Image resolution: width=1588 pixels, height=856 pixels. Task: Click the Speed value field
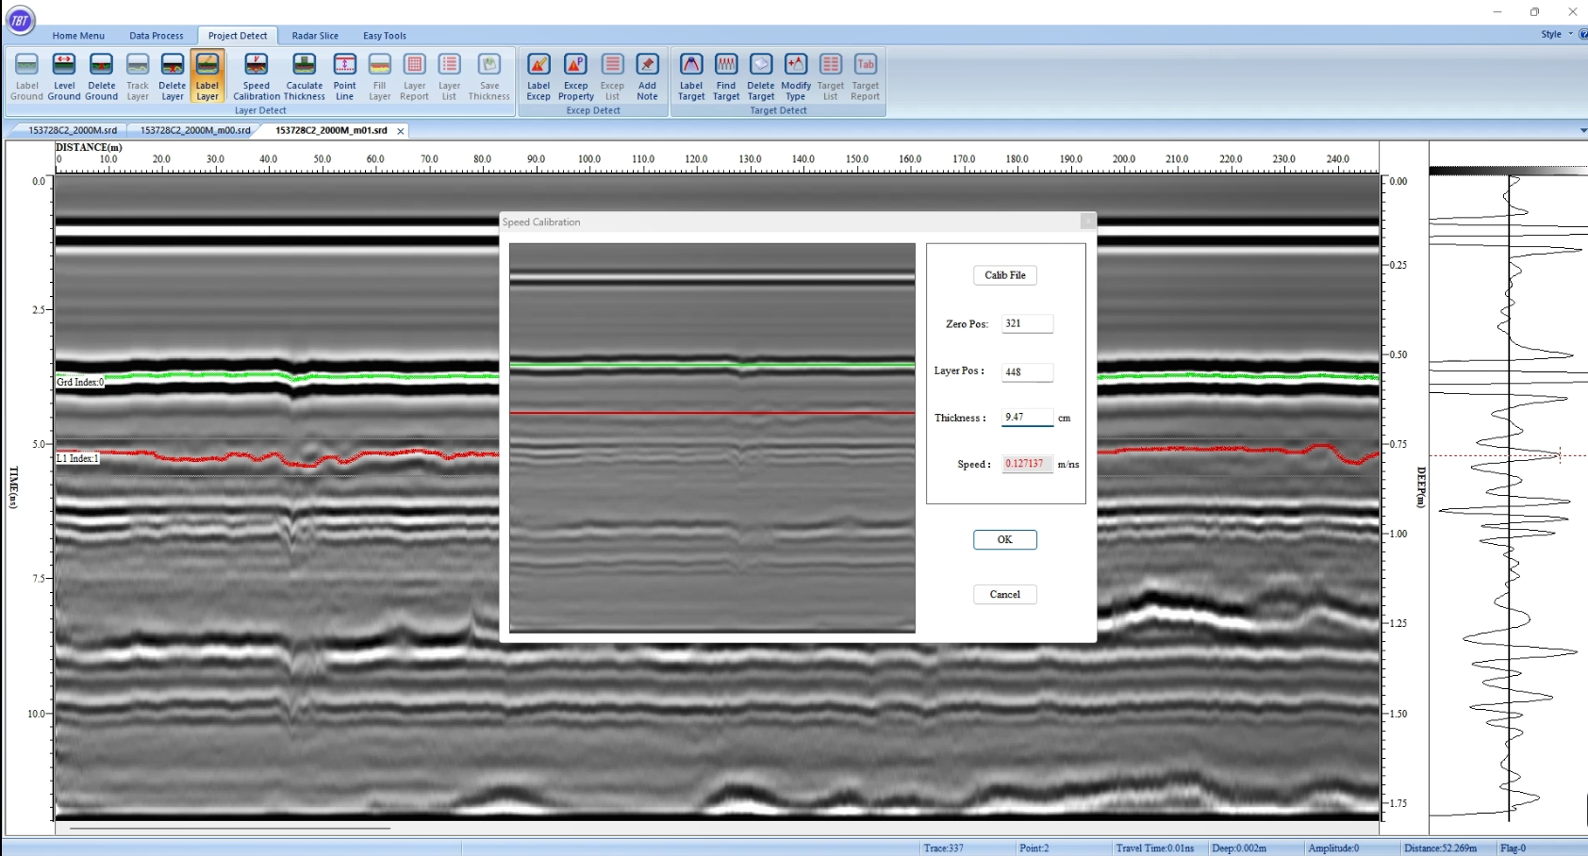pos(1027,464)
